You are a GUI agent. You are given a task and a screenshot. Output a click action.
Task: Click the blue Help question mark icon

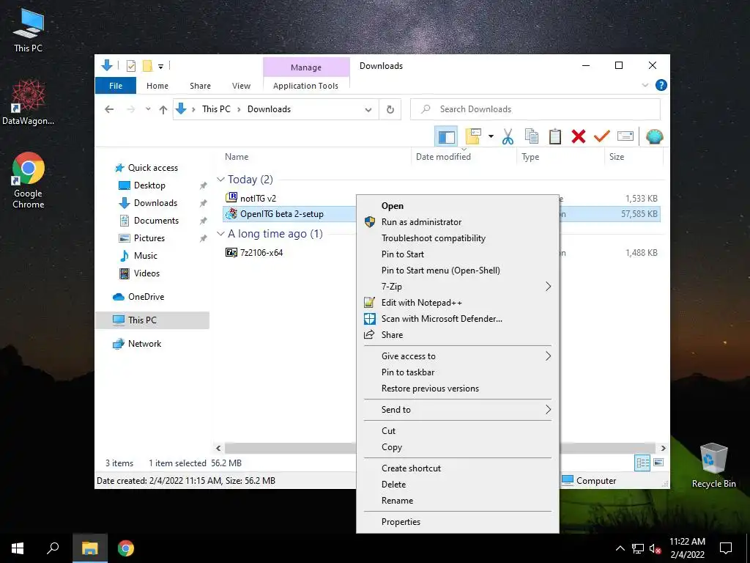[x=661, y=85]
